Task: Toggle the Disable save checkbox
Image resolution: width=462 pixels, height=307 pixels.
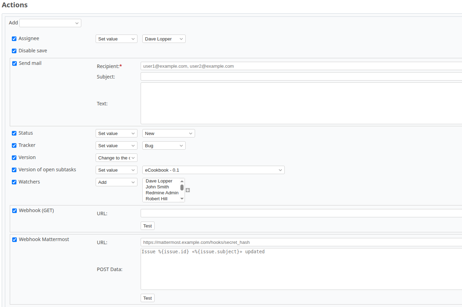Action: click(14, 51)
